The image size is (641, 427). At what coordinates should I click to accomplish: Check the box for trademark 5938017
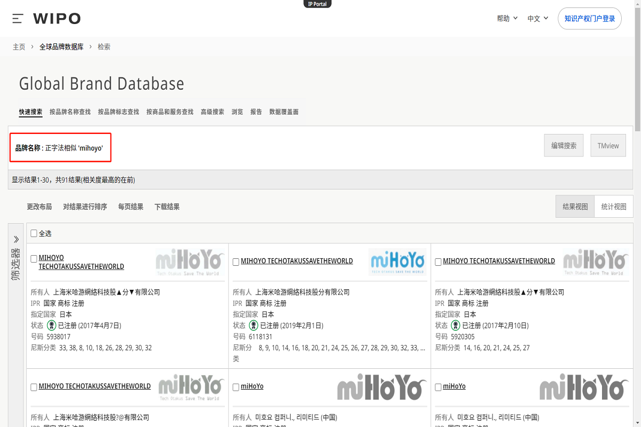[34, 259]
